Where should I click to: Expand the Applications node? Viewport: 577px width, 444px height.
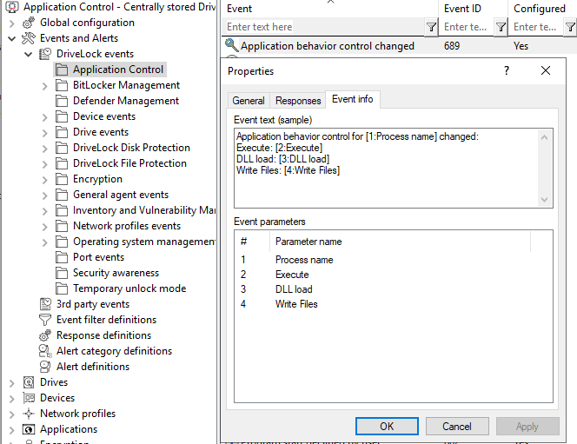12,430
